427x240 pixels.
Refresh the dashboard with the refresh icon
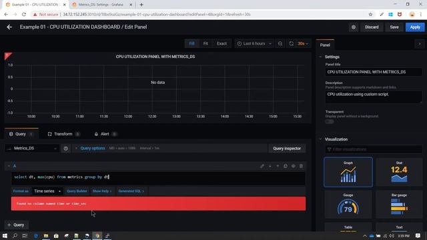pos(291,43)
